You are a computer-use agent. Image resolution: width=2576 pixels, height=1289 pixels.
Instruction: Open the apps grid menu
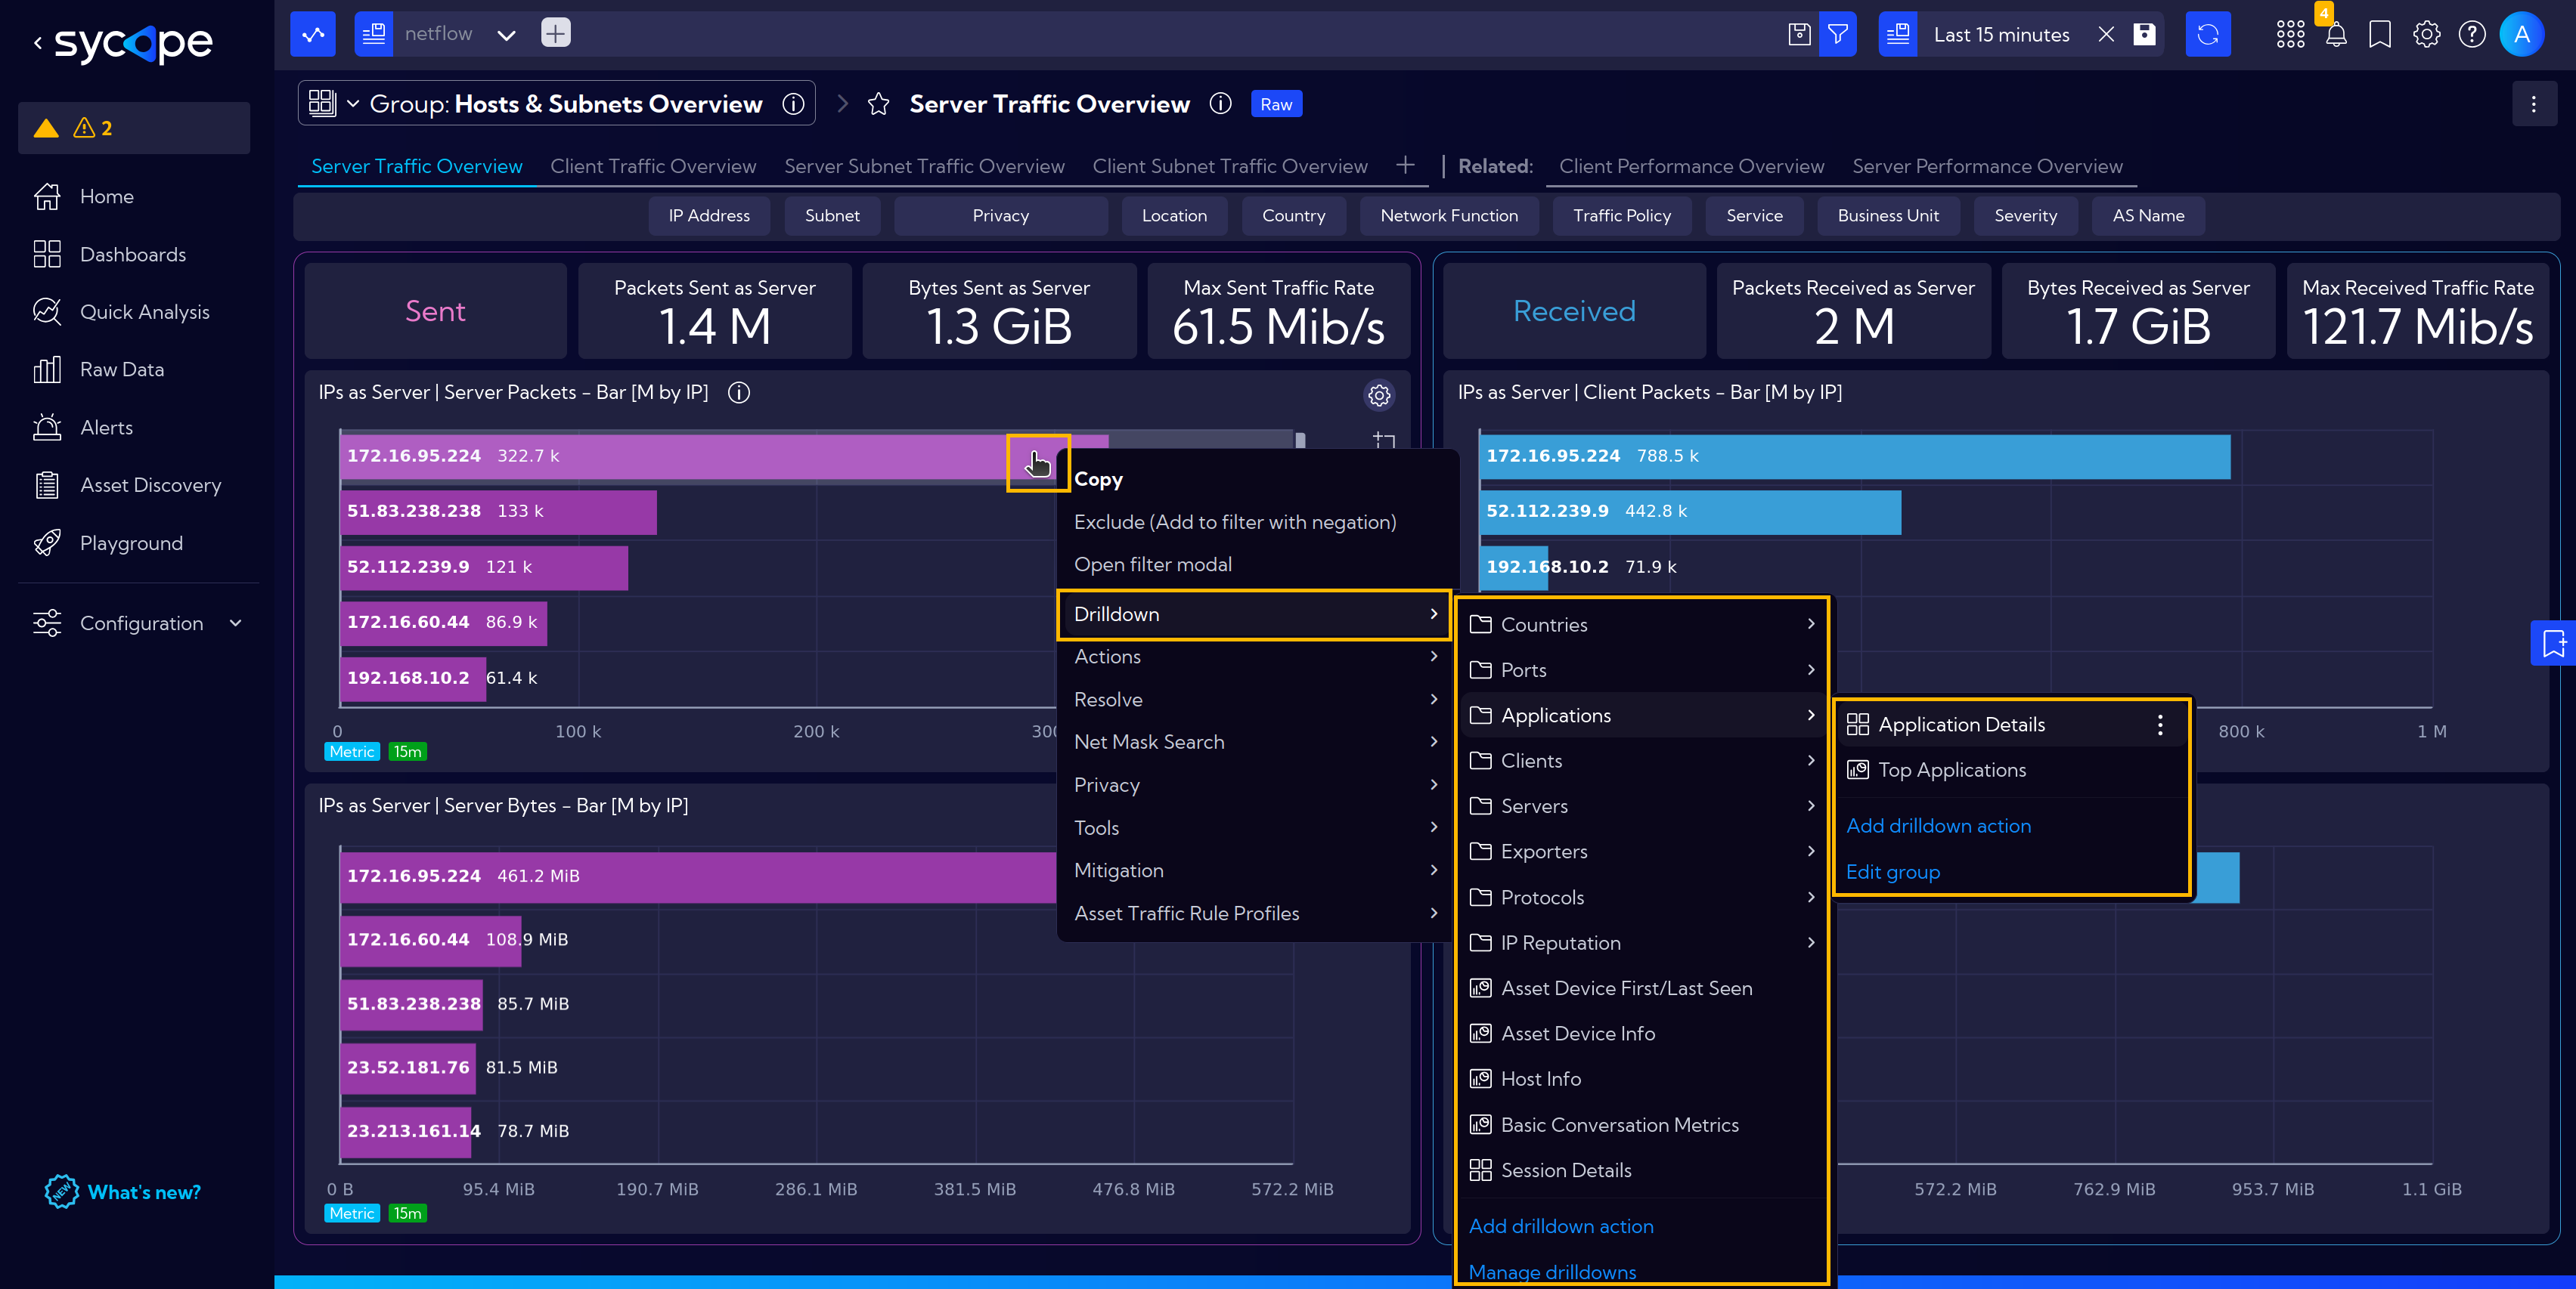(x=2290, y=35)
